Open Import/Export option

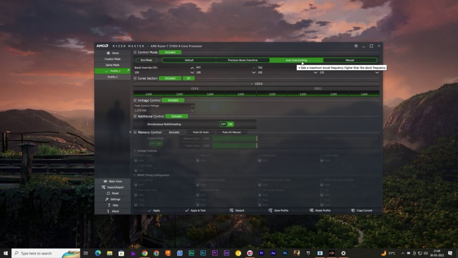pyautogui.click(x=112, y=187)
